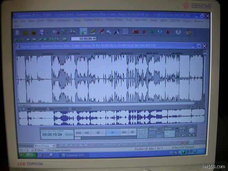Click the fast-forward button in transport panel
This screenshot has height=171, width=228.
pyautogui.click(x=124, y=133)
